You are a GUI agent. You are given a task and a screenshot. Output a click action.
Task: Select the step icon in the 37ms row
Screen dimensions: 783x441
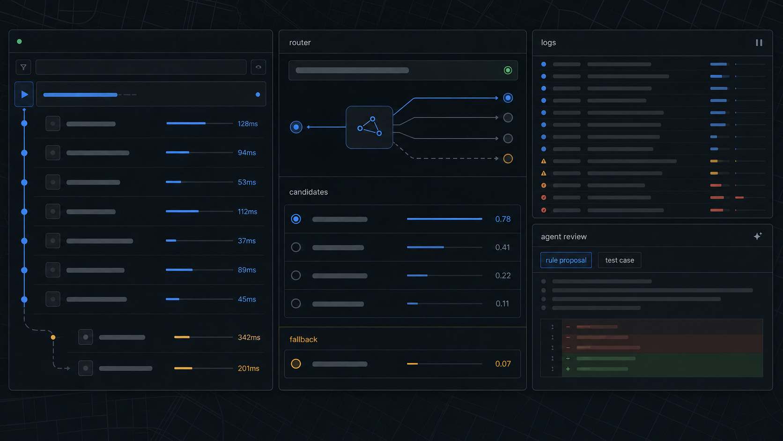(x=53, y=241)
